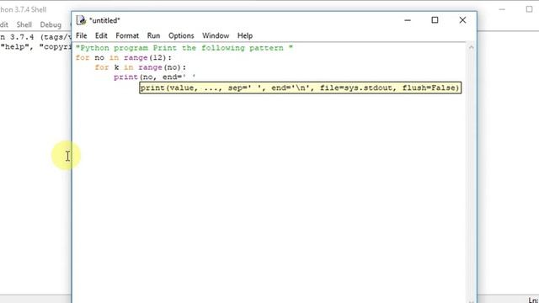
Task: Maximize the untitled editor window
Action: click(435, 20)
